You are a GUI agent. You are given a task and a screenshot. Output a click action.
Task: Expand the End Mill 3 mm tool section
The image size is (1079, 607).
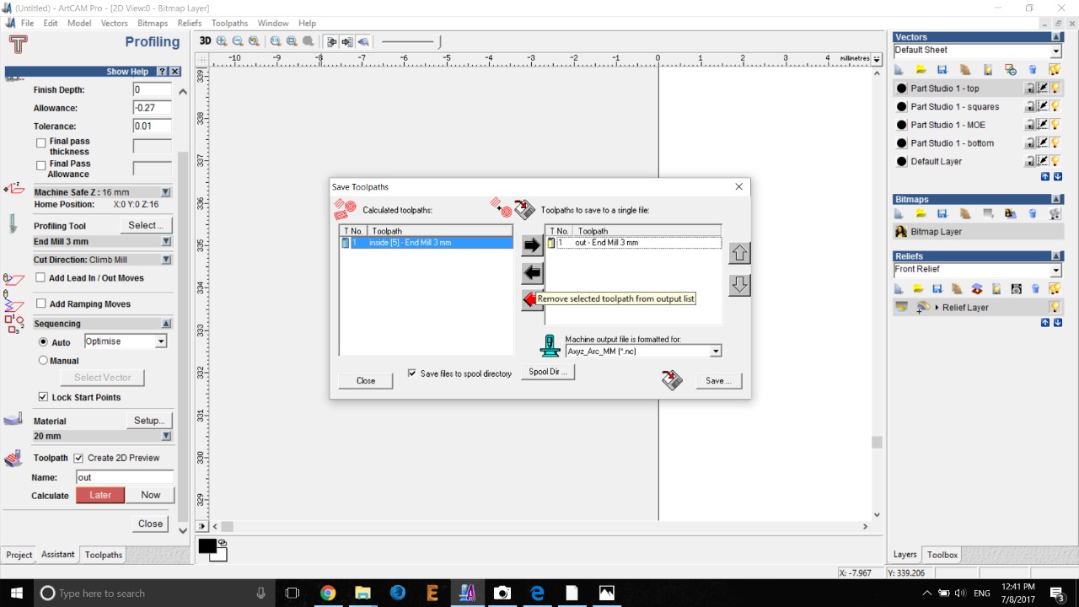pyautogui.click(x=166, y=242)
